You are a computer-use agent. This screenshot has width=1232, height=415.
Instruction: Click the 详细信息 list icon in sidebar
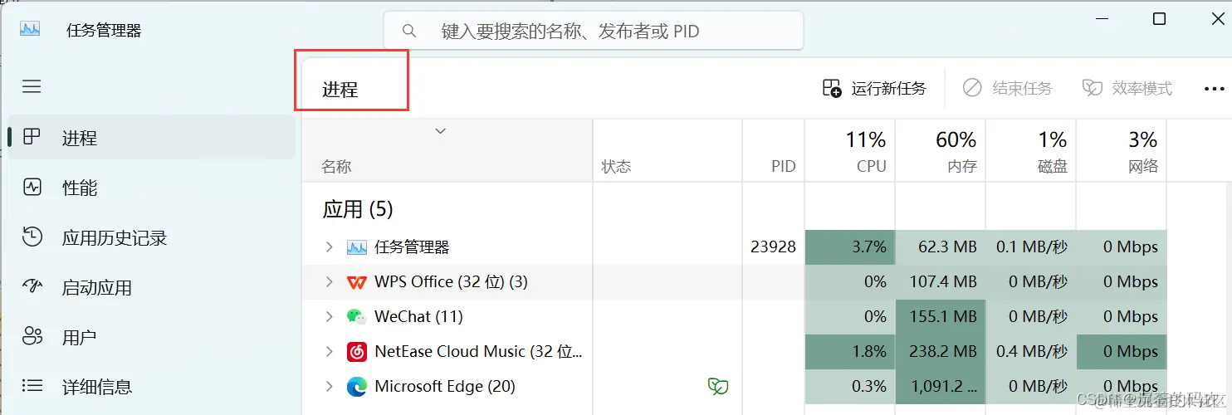[x=32, y=386]
